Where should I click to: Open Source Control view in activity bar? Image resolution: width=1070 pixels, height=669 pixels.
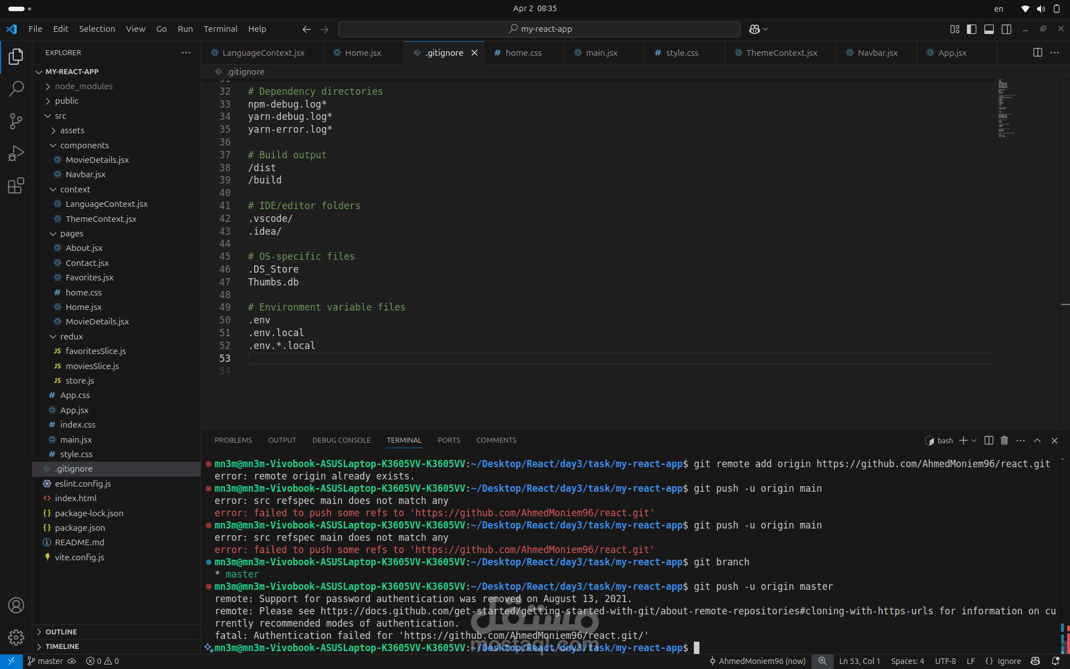16,121
